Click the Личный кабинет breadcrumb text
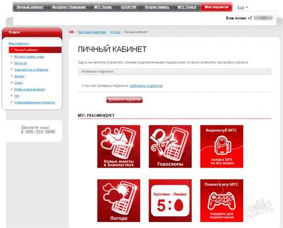The width and height of the screenshot is (283, 228). point(136,32)
